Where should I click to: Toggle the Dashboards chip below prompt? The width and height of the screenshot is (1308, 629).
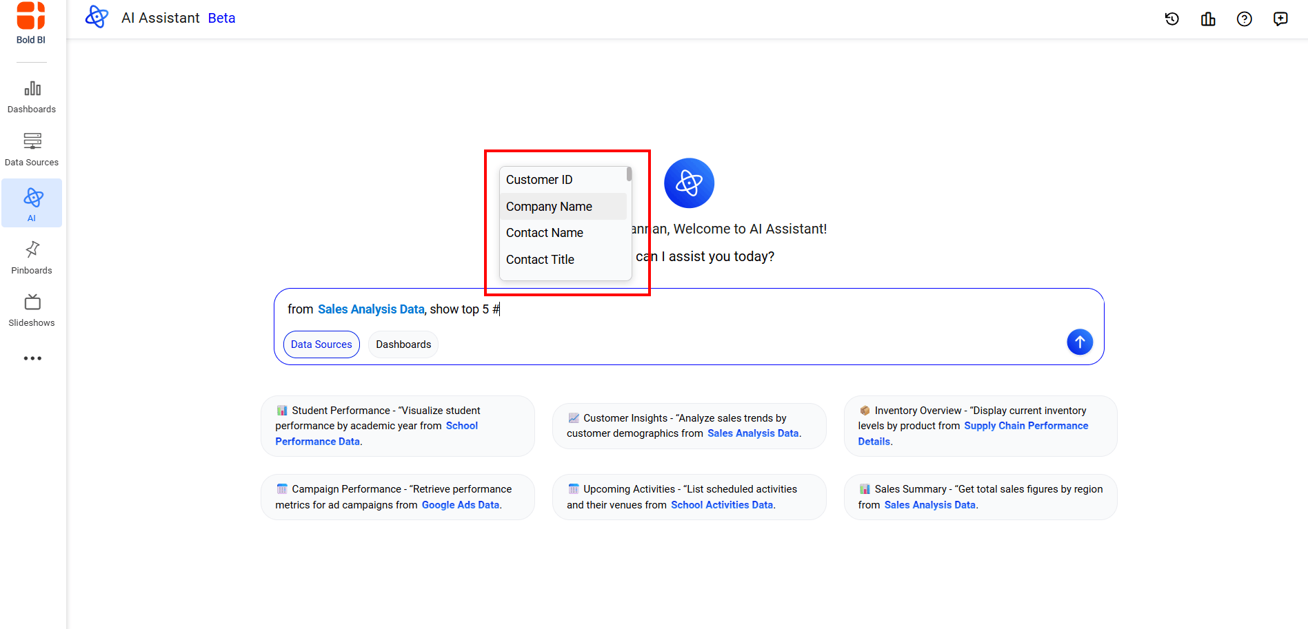403,344
